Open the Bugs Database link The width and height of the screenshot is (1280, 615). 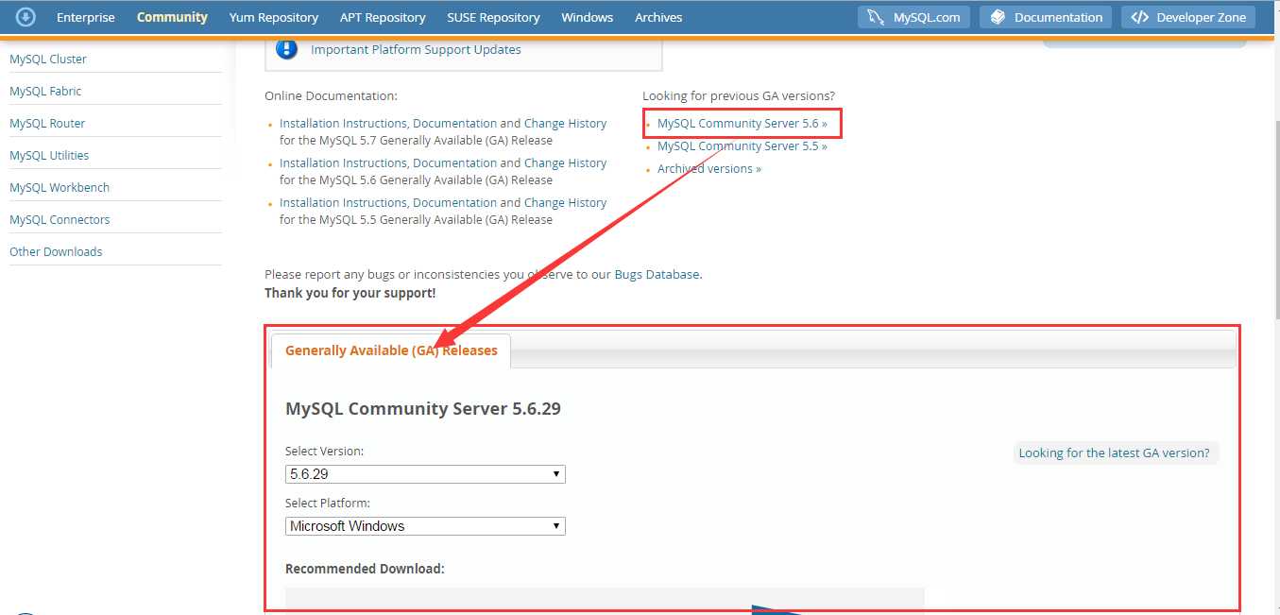pyautogui.click(x=657, y=274)
